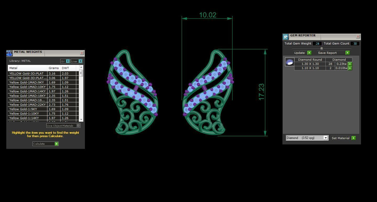This screenshot has width=377, height=202.
Task: Click the DWT column header
Action: [x=68, y=68]
